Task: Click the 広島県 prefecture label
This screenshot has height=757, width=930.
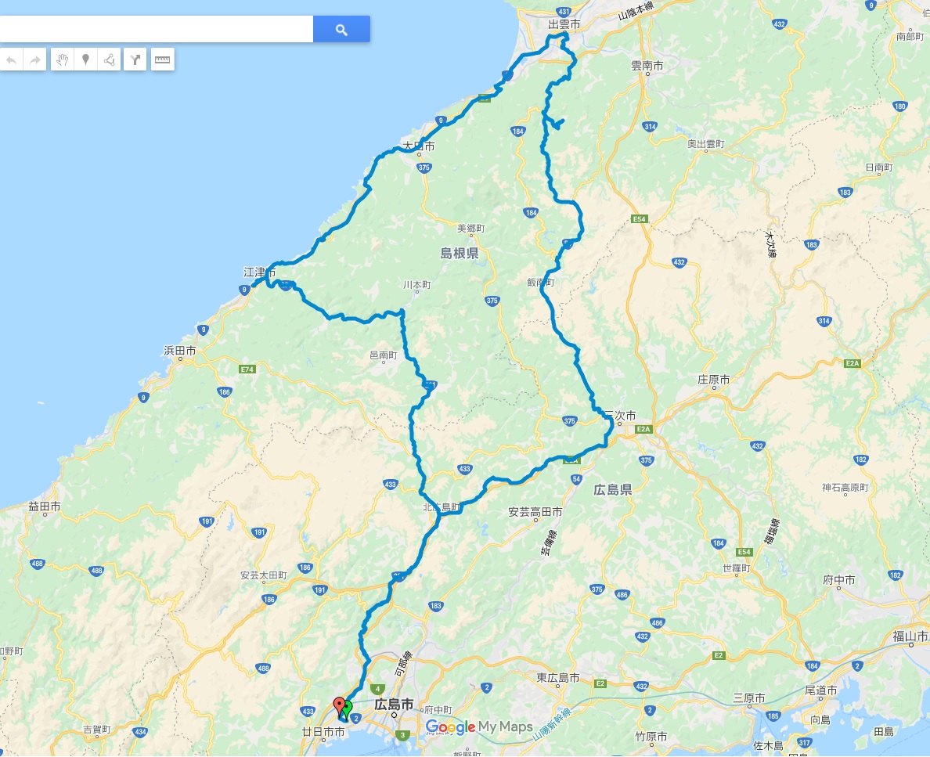Action: click(613, 489)
